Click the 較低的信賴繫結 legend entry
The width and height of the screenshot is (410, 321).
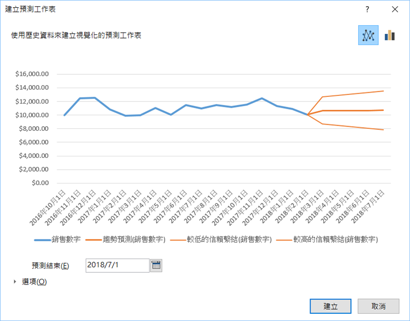pyautogui.click(x=221, y=239)
